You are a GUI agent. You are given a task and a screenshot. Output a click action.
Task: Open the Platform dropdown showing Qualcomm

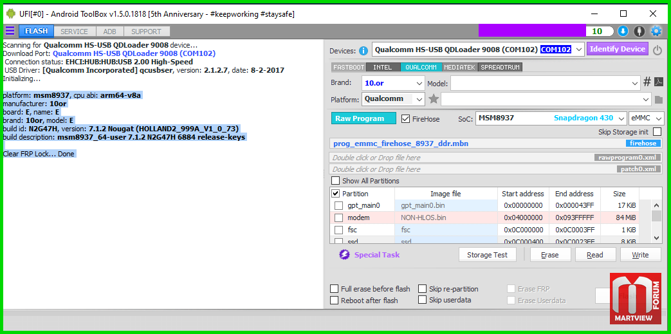click(x=393, y=99)
